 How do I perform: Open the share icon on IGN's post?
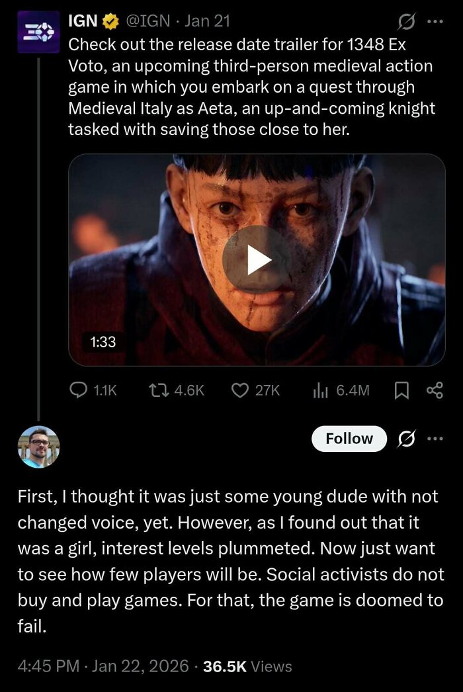click(436, 390)
